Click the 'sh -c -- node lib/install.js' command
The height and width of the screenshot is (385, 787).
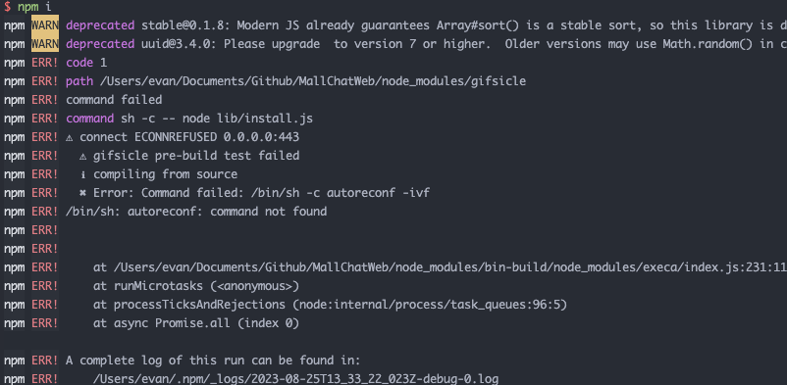coord(217,119)
